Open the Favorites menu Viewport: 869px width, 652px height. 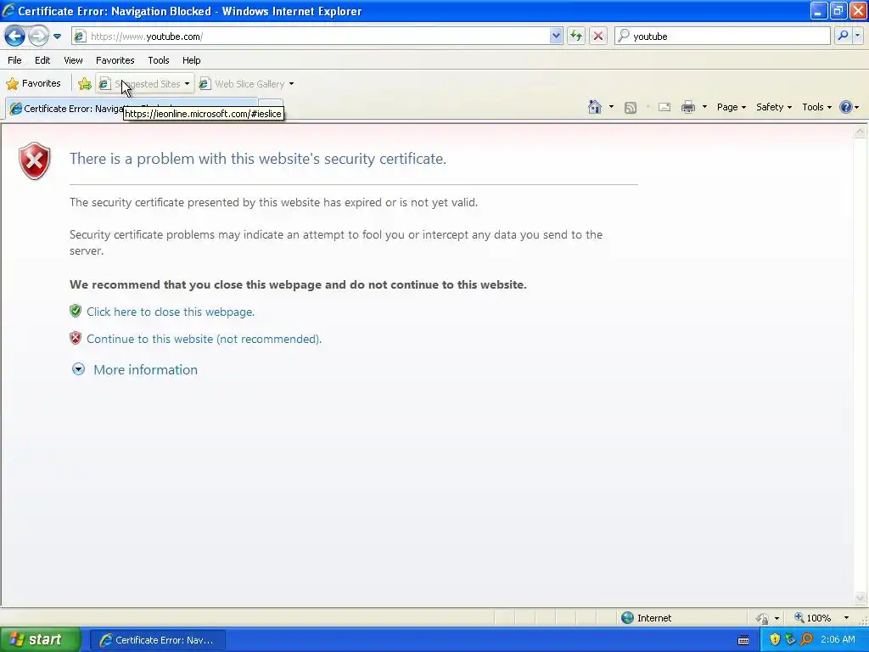pyautogui.click(x=115, y=60)
